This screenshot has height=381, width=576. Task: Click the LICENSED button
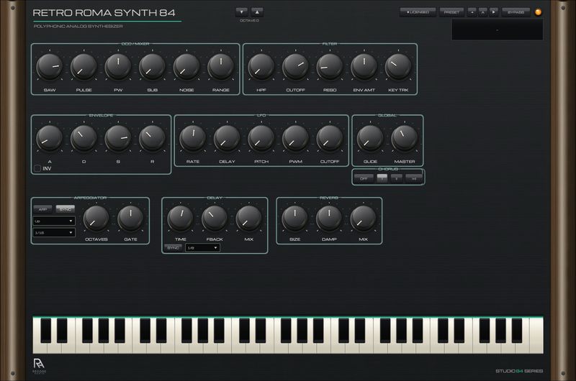tap(418, 12)
